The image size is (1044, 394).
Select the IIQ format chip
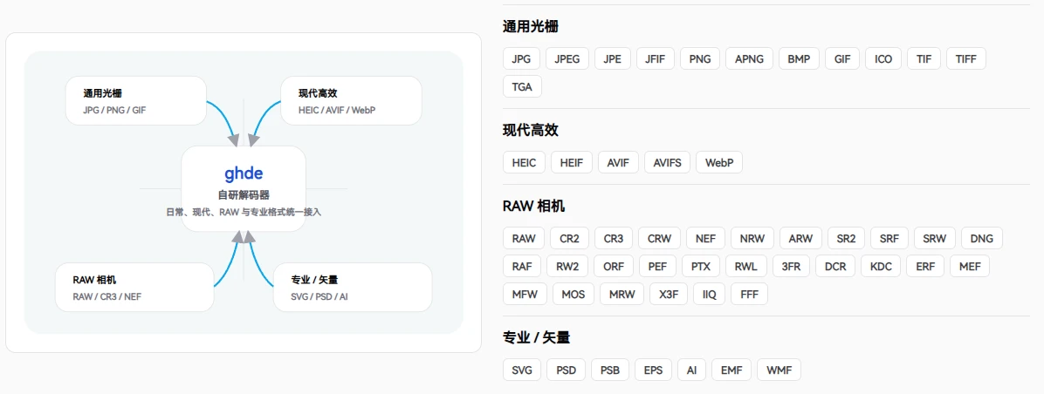click(710, 294)
